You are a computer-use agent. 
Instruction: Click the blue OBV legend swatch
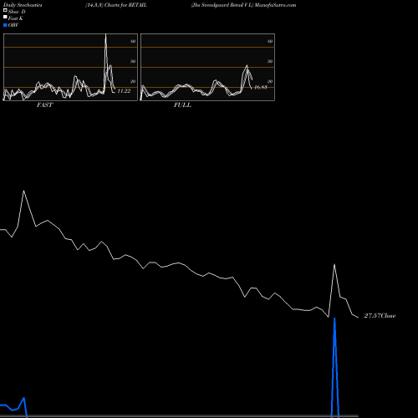pos(5,25)
